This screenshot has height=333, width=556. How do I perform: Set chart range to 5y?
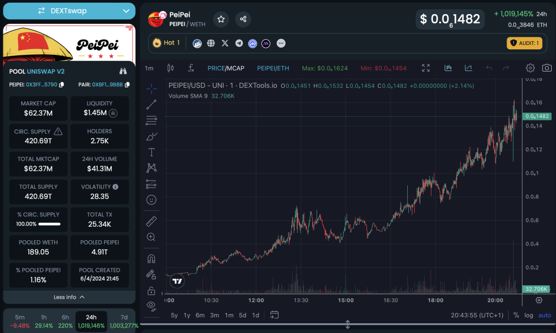coord(174,315)
